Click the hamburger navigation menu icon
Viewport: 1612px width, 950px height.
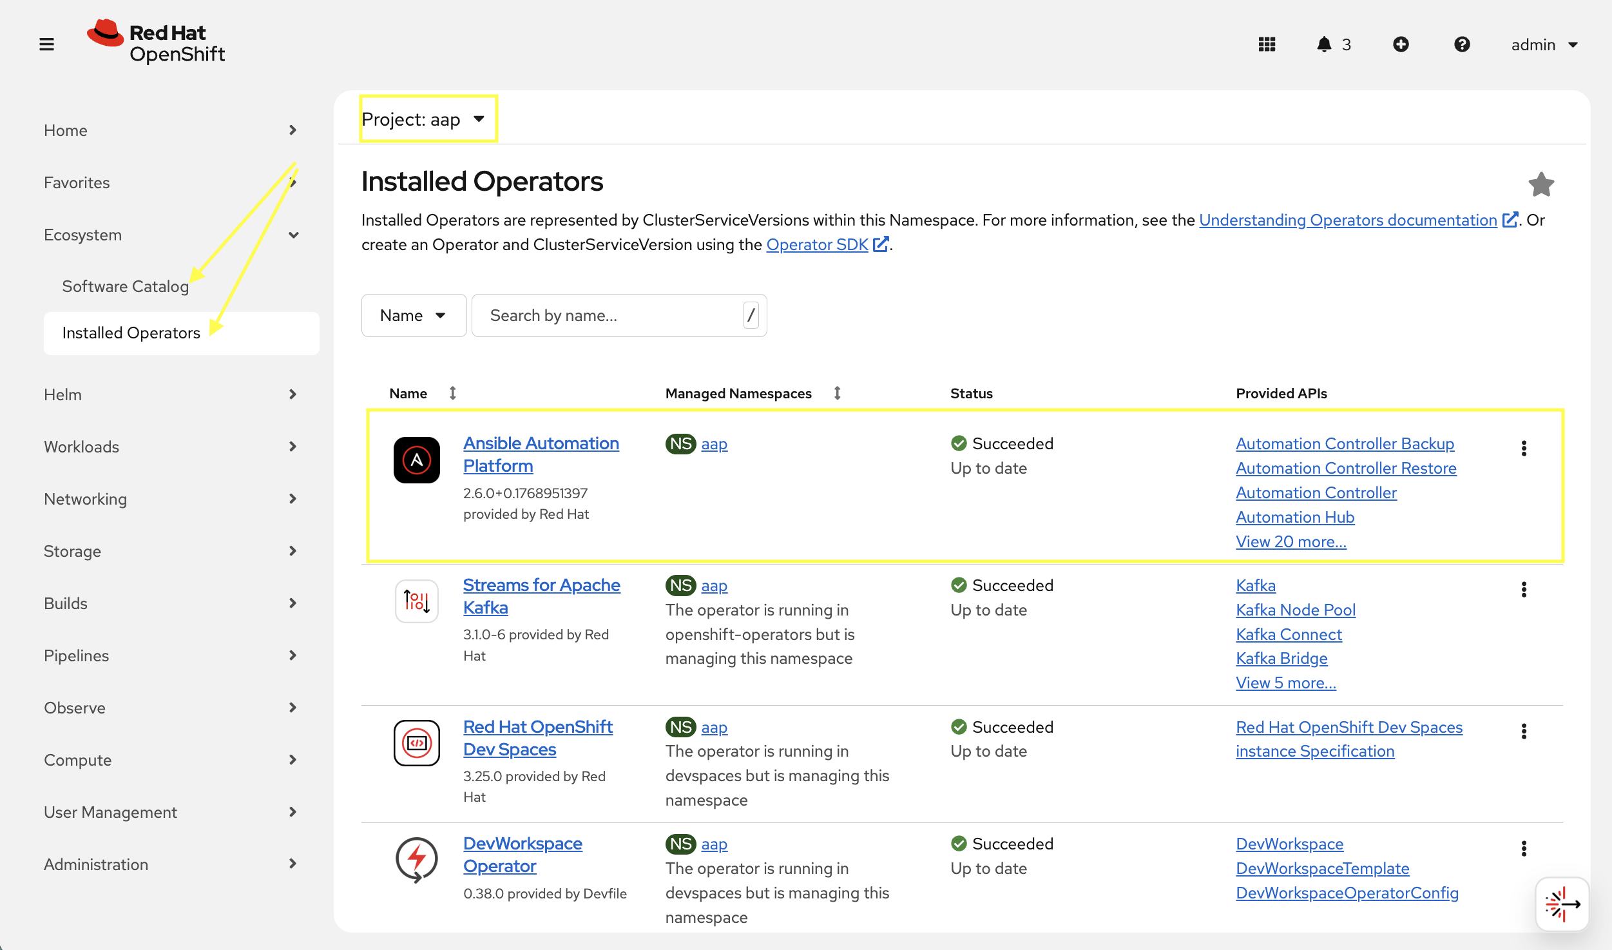click(x=46, y=44)
